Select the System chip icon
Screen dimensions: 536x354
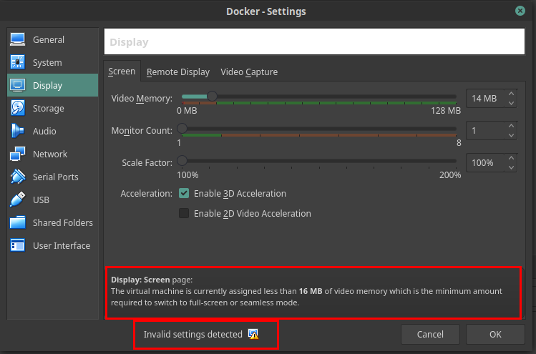point(17,62)
